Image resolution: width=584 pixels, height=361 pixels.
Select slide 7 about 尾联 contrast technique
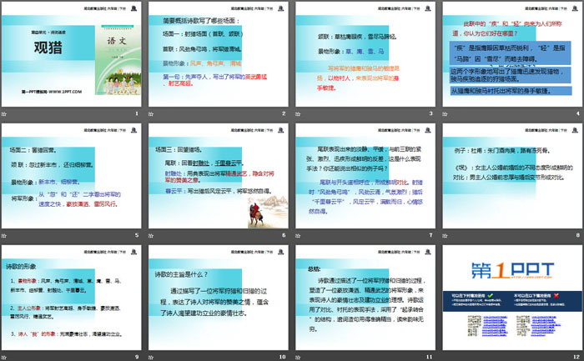(x=365, y=176)
